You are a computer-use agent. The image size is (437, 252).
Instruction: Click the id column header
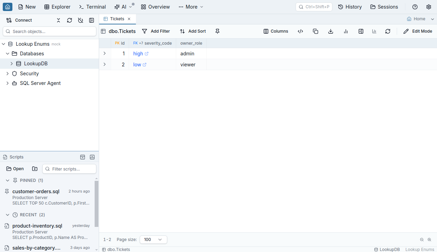pos(120,43)
